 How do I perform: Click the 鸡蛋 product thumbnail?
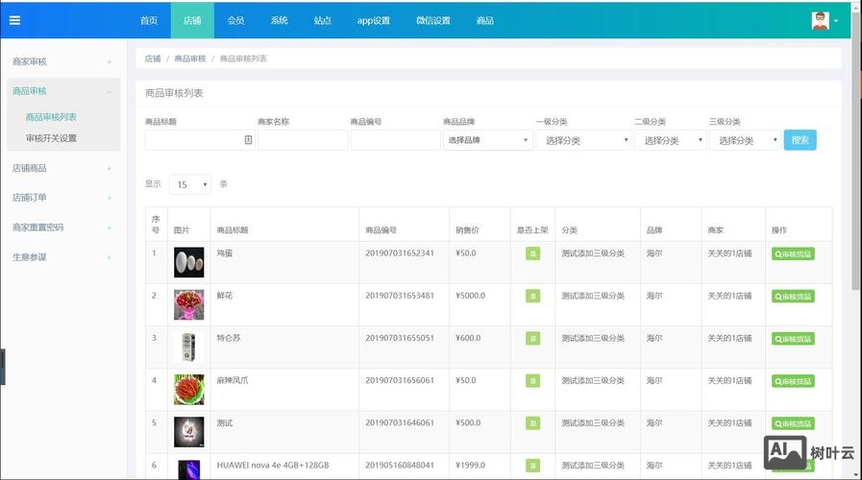click(x=188, y=262)
